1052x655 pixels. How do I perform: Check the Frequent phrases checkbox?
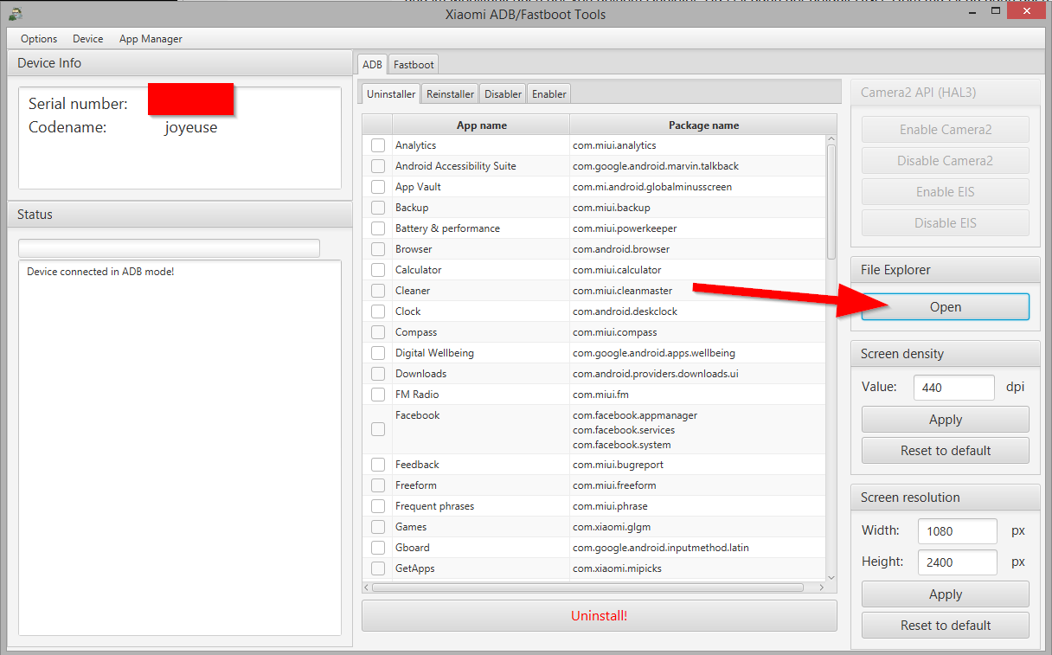click(378, 506)
